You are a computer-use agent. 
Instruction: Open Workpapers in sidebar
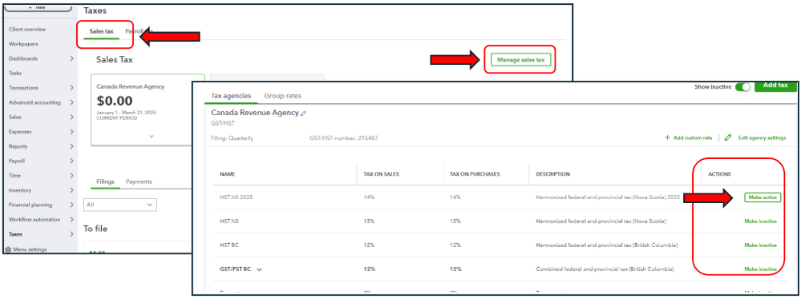[23, 44]
